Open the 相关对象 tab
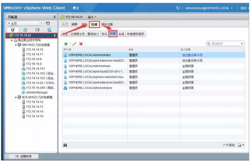Viewport: 251px width, 163px height. coord(107,25)
